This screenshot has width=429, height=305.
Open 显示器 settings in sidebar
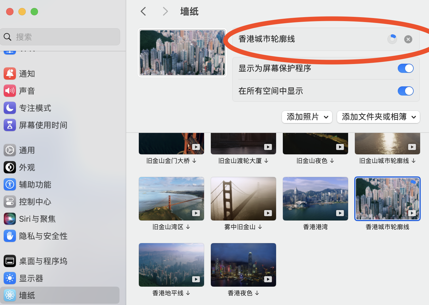(31, 278)
